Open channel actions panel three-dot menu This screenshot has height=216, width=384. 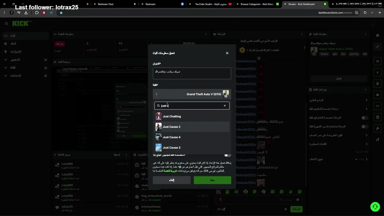(x=366, y=90)
